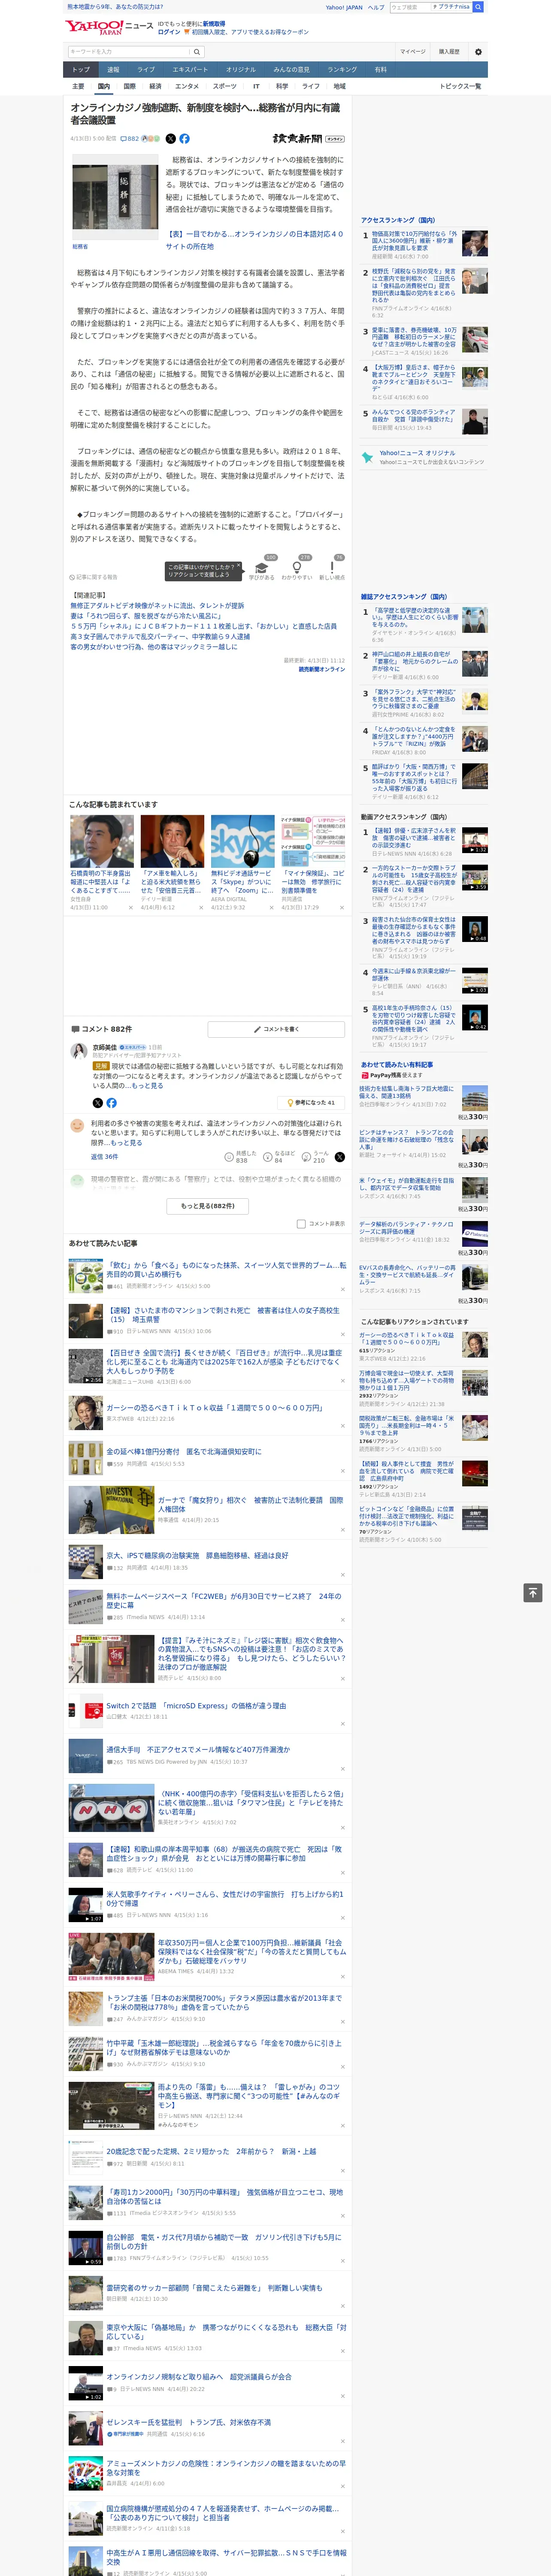Click the もっと見る(882件) button
551x2576 pixels.
208,1206
